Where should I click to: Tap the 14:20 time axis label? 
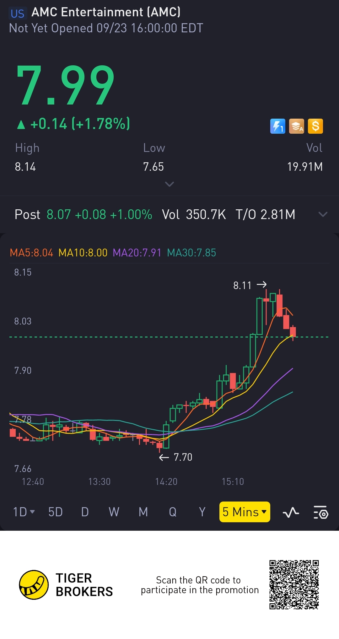tap(166, 482)
